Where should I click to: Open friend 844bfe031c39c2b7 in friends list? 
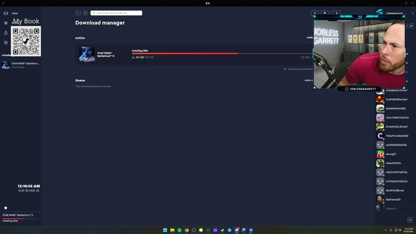pyautogui.click(x=393, y=127)
